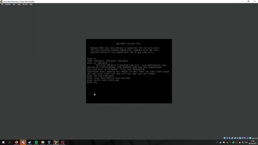Viewport: 258px width, 145px height.
Task: Open the Devices menu
Action: coord(25,4)
